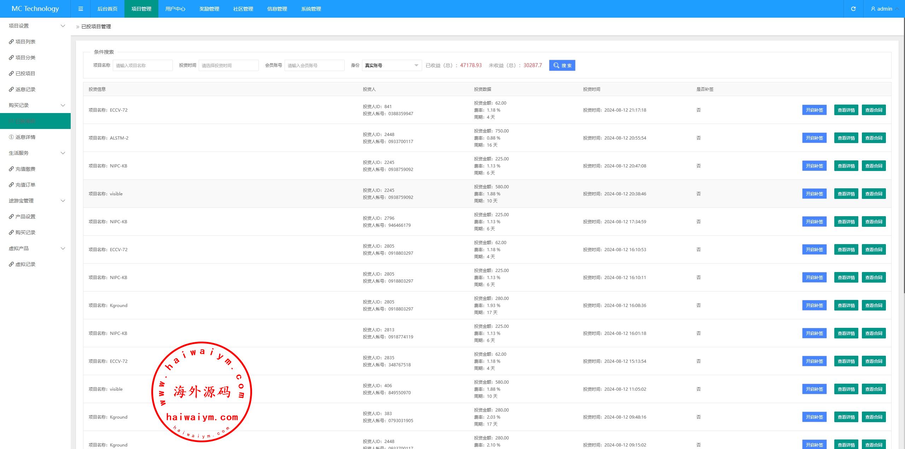Viewport: 905px width, 449px height.
Task: Collapse the 生活服务 sidebar group
Action: (x=35, y=153)
